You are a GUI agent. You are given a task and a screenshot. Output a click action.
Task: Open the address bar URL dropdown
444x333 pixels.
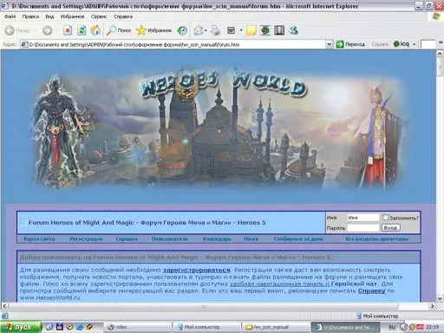(x=329, y=44)
